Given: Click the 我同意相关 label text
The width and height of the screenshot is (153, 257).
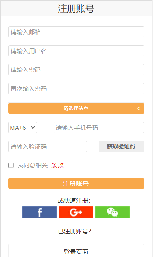Looking at the screenshot, I should [32, 165].
